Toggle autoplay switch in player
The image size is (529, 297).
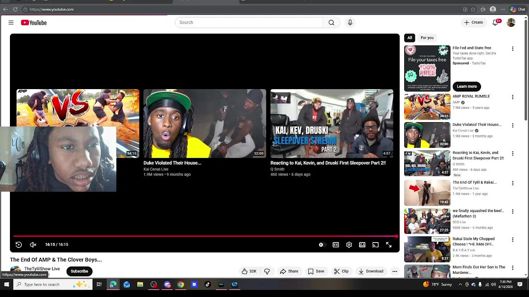point(322,245)
